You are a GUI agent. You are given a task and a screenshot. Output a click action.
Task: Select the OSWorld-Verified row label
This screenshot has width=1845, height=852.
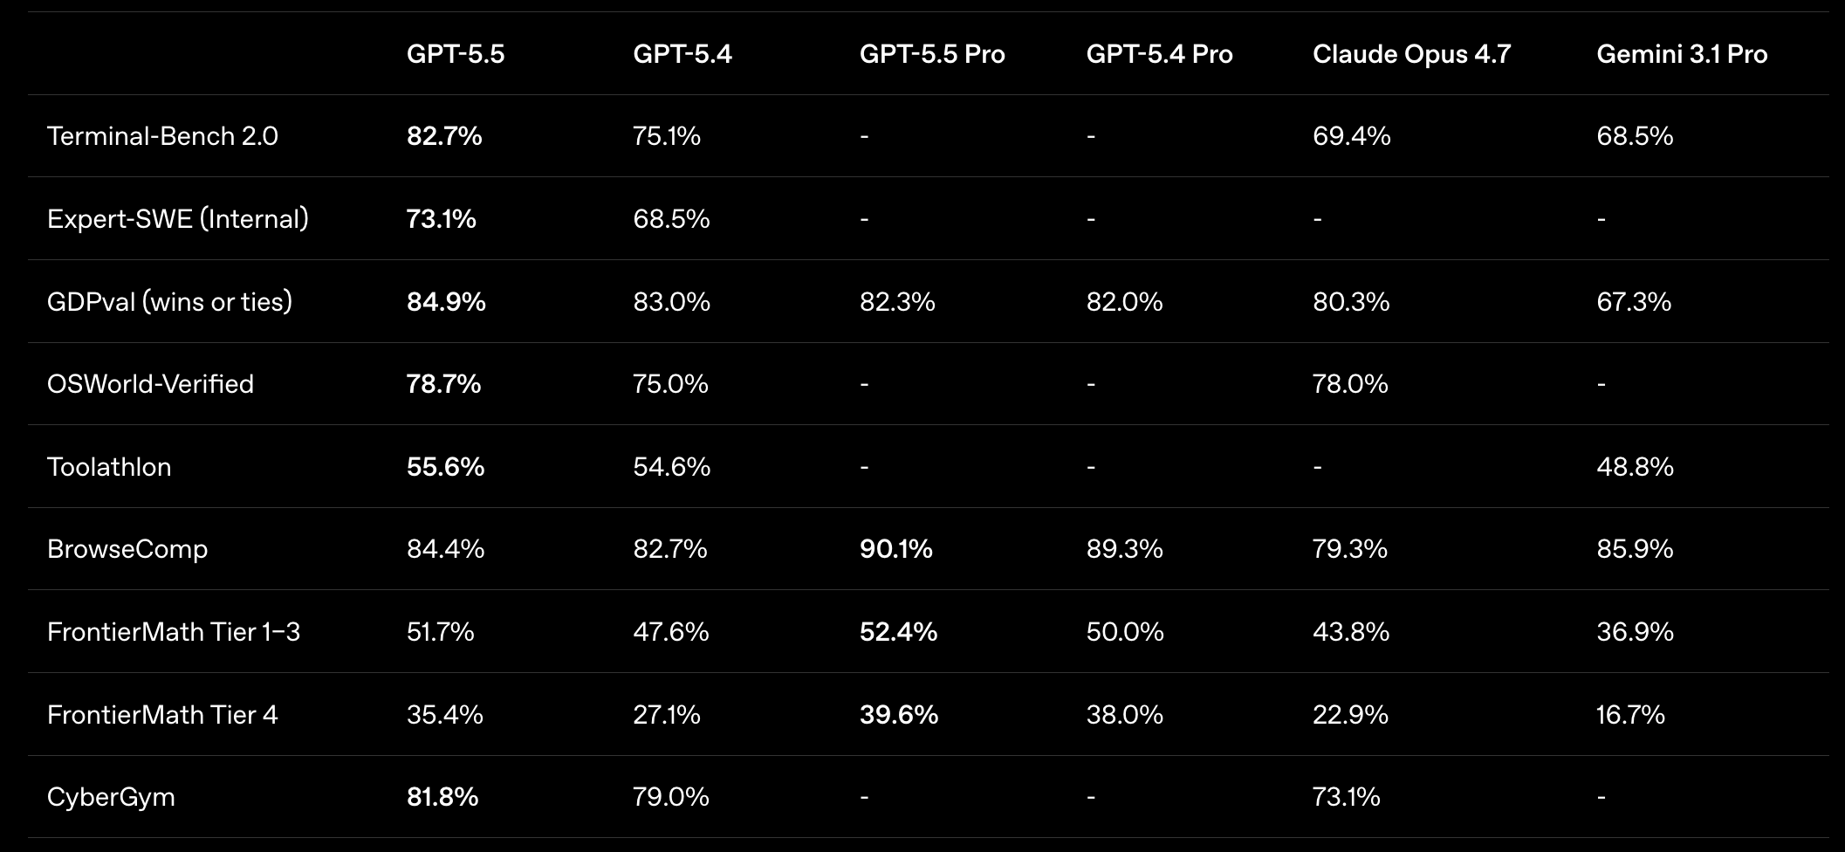pyautogui.click(x=150, y=384)
